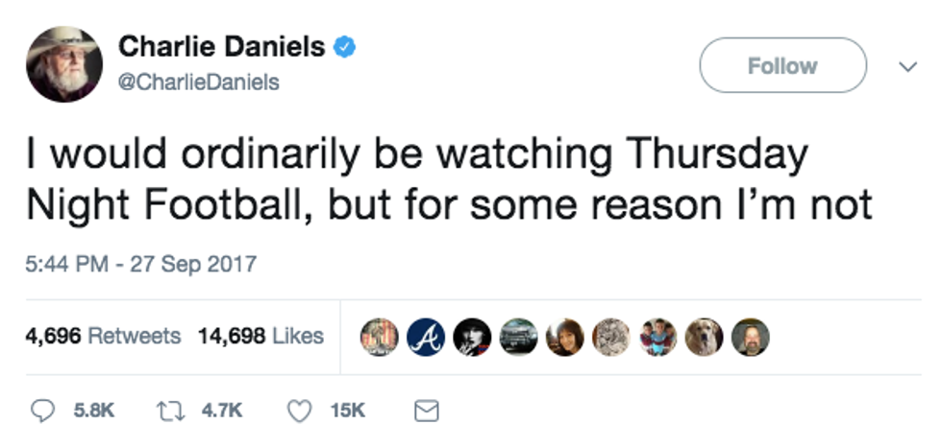942x447 pixels.
Task: Open the Atlanta Braves logo avatar
Action: click(x=426, y=337)
